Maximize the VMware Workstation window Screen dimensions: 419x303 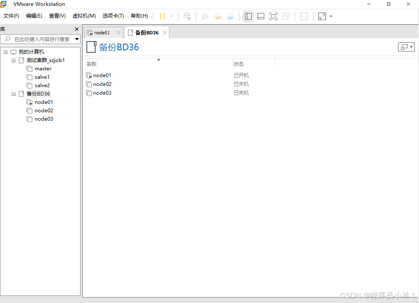click(x=388, y=4)
